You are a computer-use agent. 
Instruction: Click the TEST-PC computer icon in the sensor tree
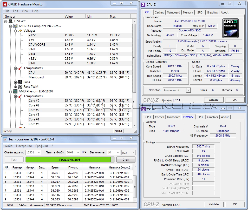(10, 21)
